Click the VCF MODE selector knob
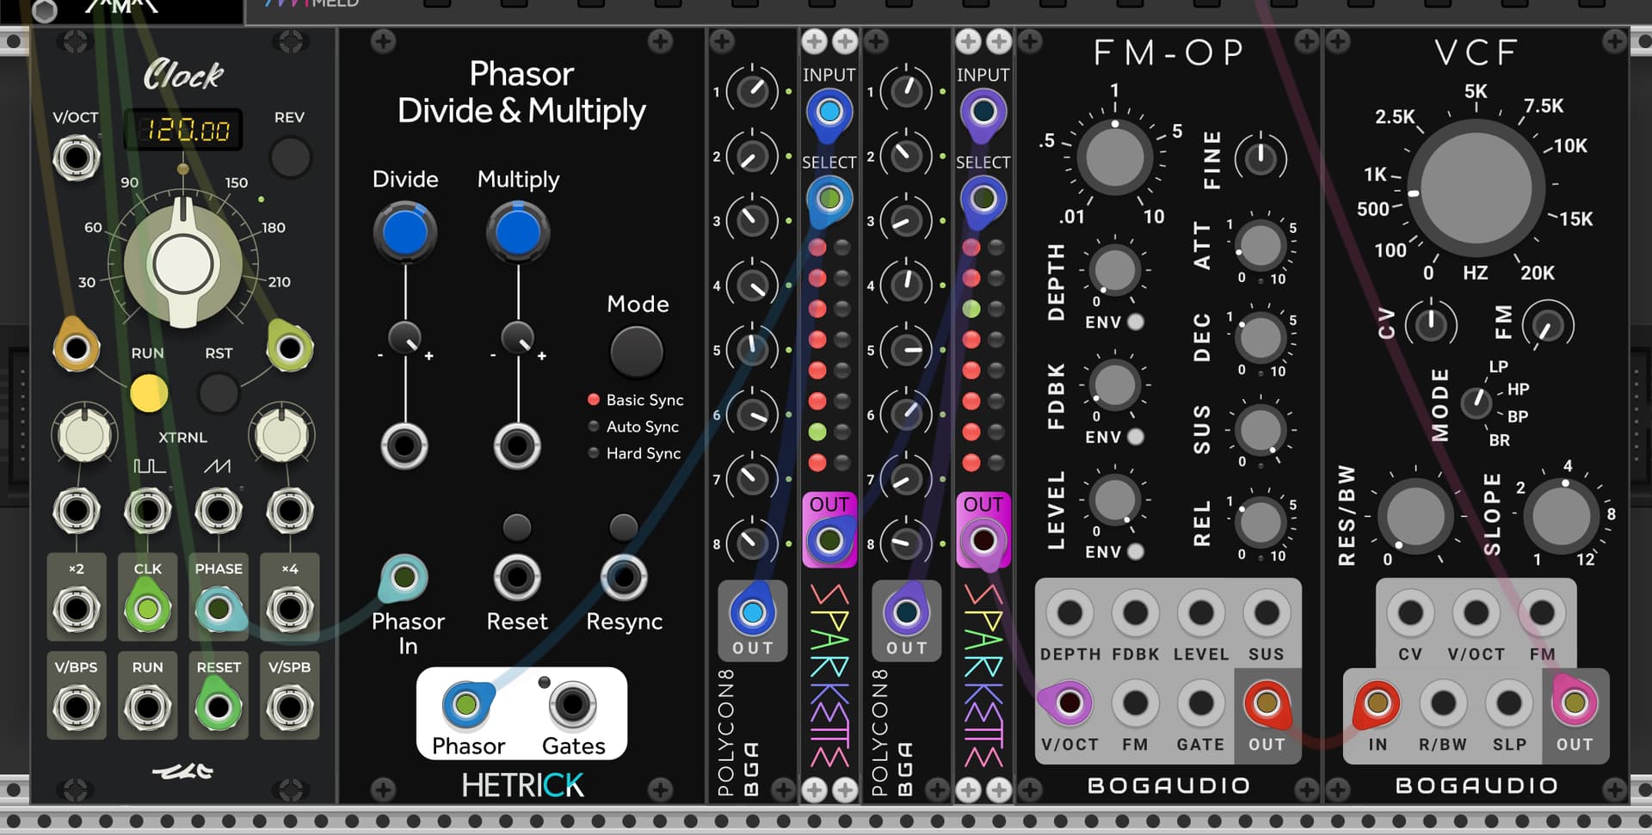Viewport: 1652px width, 835px height. pos(1476,402)
